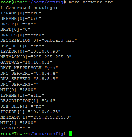Click the DNS_SERVER1 8.8.4.4 line
The height and width of the screenshot is (137, 132).
(29, 73)
